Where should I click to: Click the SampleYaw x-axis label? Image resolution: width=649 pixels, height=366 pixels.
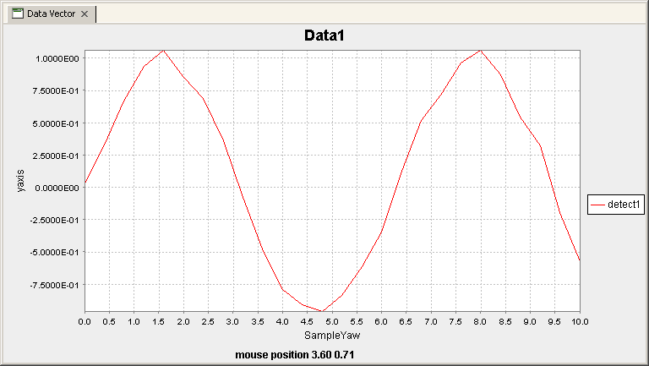tap(331, 336)
